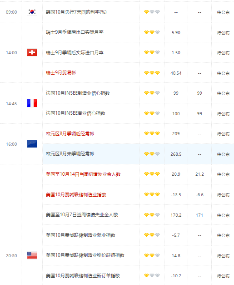Viewport: 234px width, 285px height.
Task: Open 美国10月费城联储制造业指数 event
Action: pos(76,195)
